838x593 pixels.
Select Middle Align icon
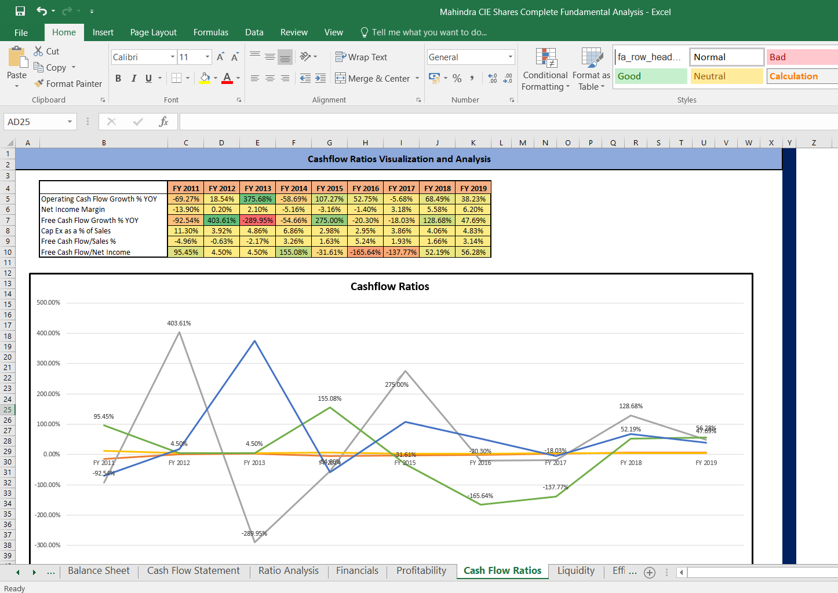coord(270,56)
